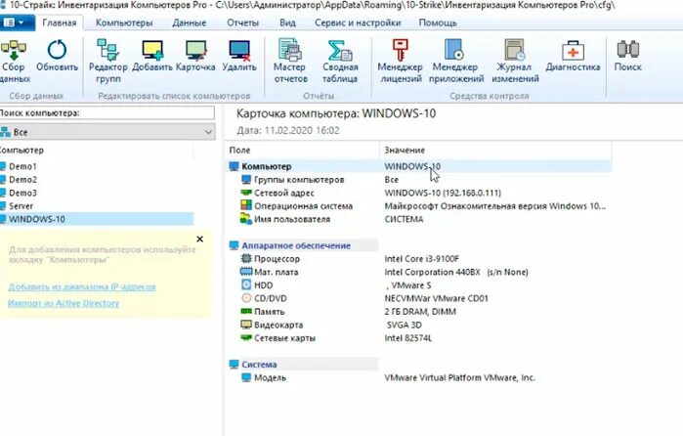Click the Значение column header

495,150
